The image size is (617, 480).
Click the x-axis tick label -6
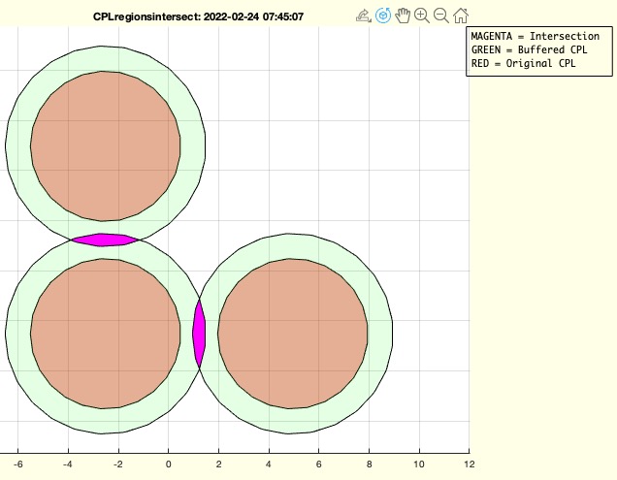pyautogui.click(x=17, y=465)
